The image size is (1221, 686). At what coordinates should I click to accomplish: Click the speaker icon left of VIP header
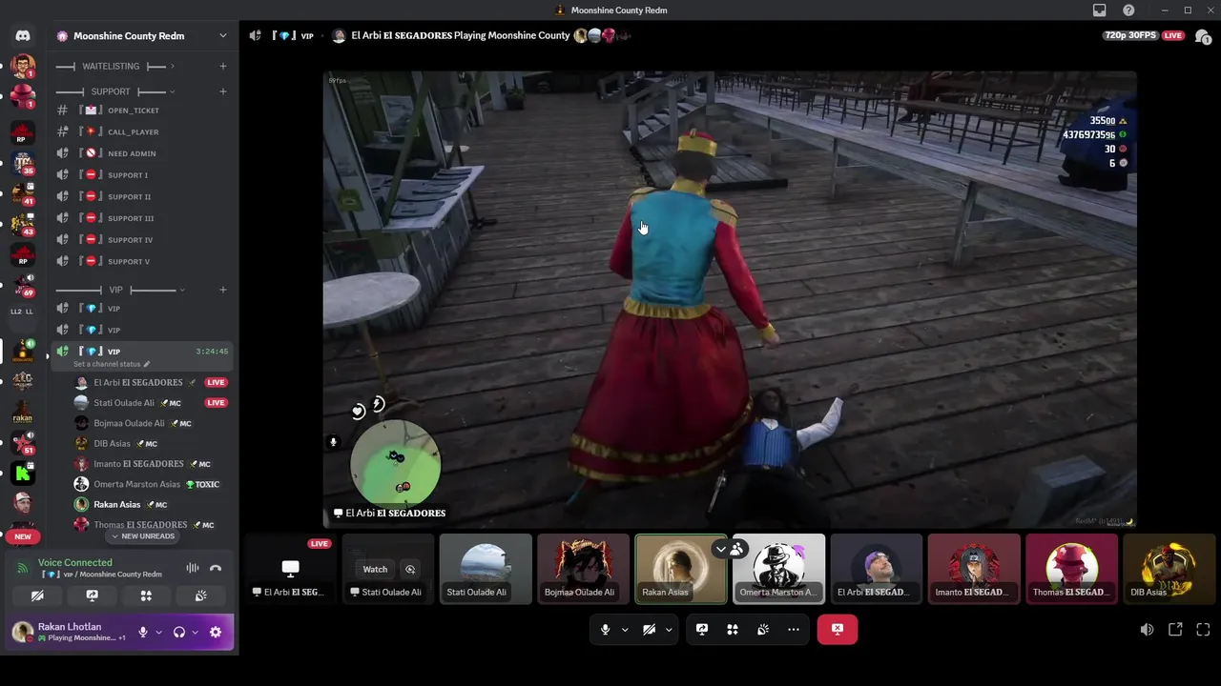pos(256,35)
